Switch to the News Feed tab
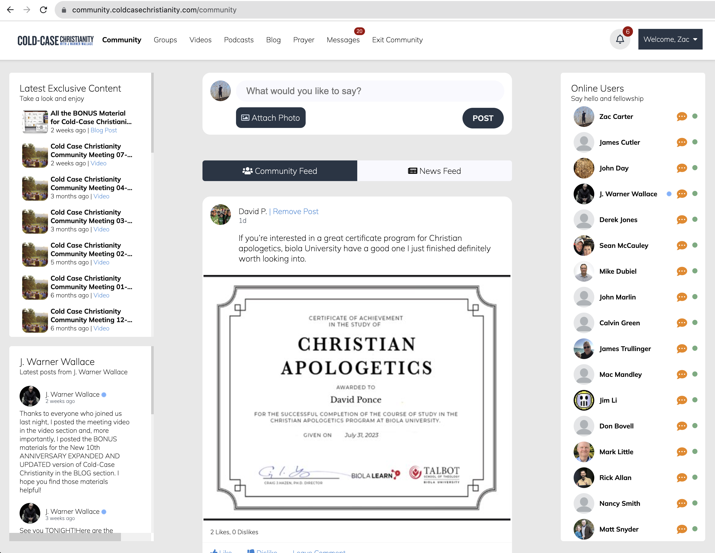The height and width of the screenshot is (553, 715). (434, 171)
